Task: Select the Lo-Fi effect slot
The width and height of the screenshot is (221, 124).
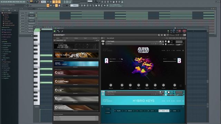Action: [x=152, y=111]
